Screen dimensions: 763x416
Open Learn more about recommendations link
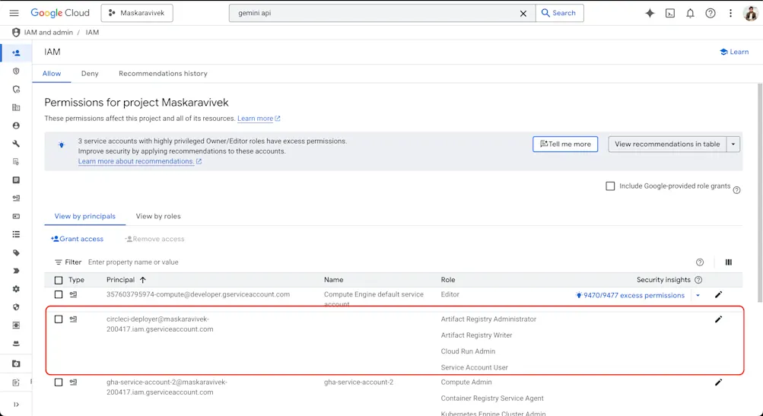tap(140, 161)
